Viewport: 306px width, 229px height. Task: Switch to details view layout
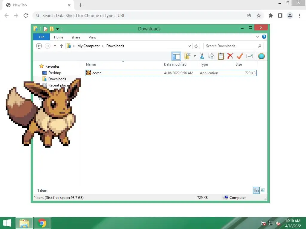point(256,190)
